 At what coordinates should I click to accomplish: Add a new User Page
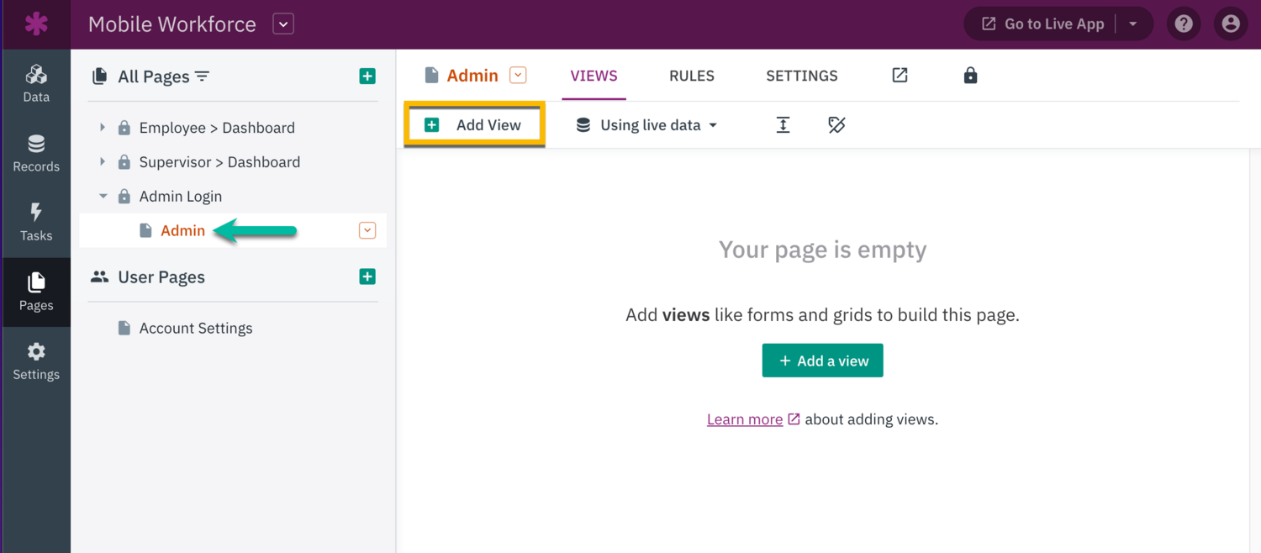(367, 276)
